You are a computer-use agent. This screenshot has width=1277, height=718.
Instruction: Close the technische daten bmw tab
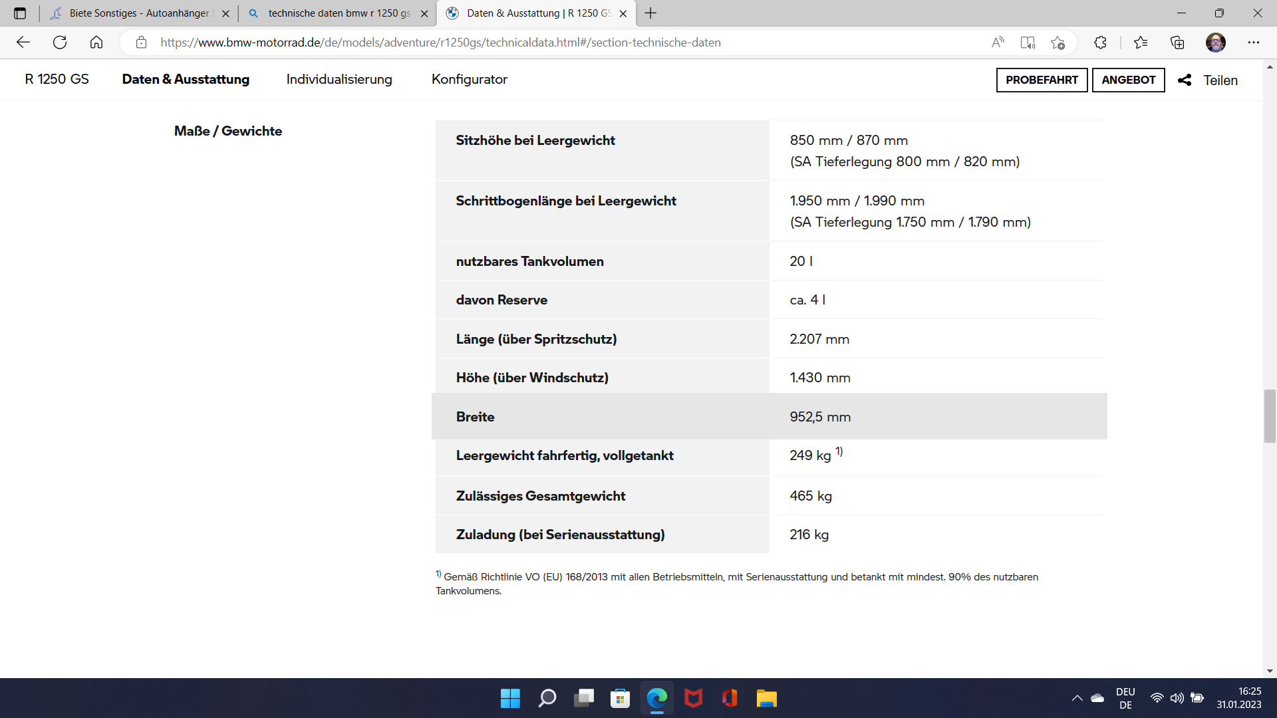[424, 13]
